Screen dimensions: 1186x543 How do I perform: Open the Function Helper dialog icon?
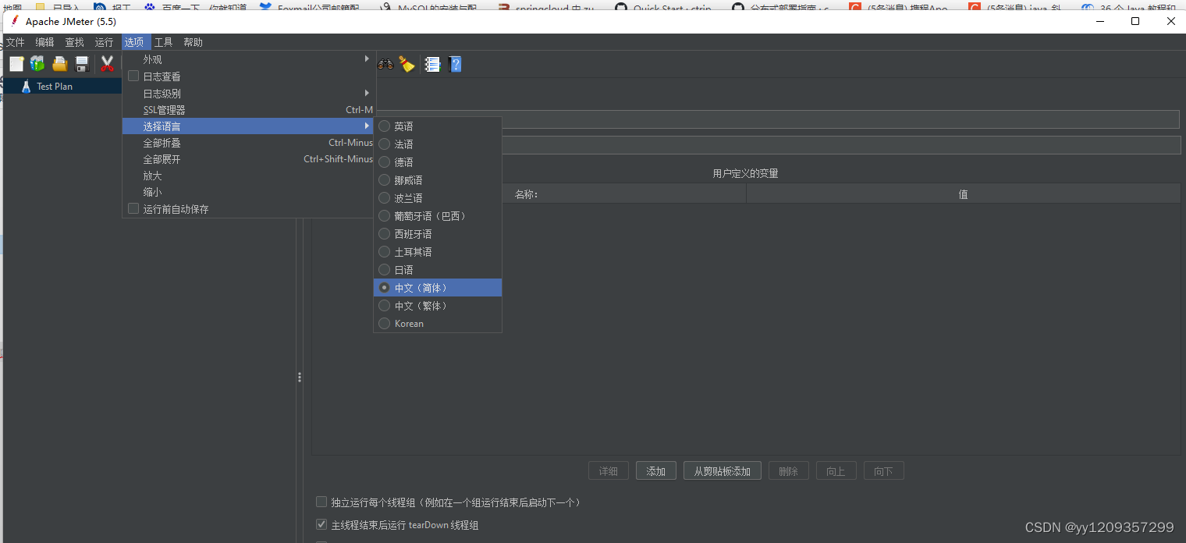[431, 64]
